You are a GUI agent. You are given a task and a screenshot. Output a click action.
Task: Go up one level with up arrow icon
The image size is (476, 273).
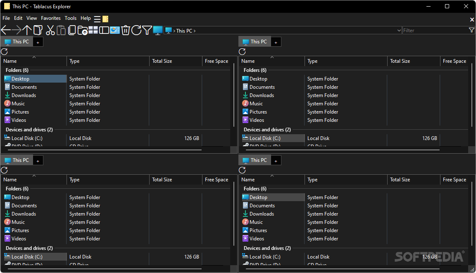pyautogui.click(x=27, y=30)
